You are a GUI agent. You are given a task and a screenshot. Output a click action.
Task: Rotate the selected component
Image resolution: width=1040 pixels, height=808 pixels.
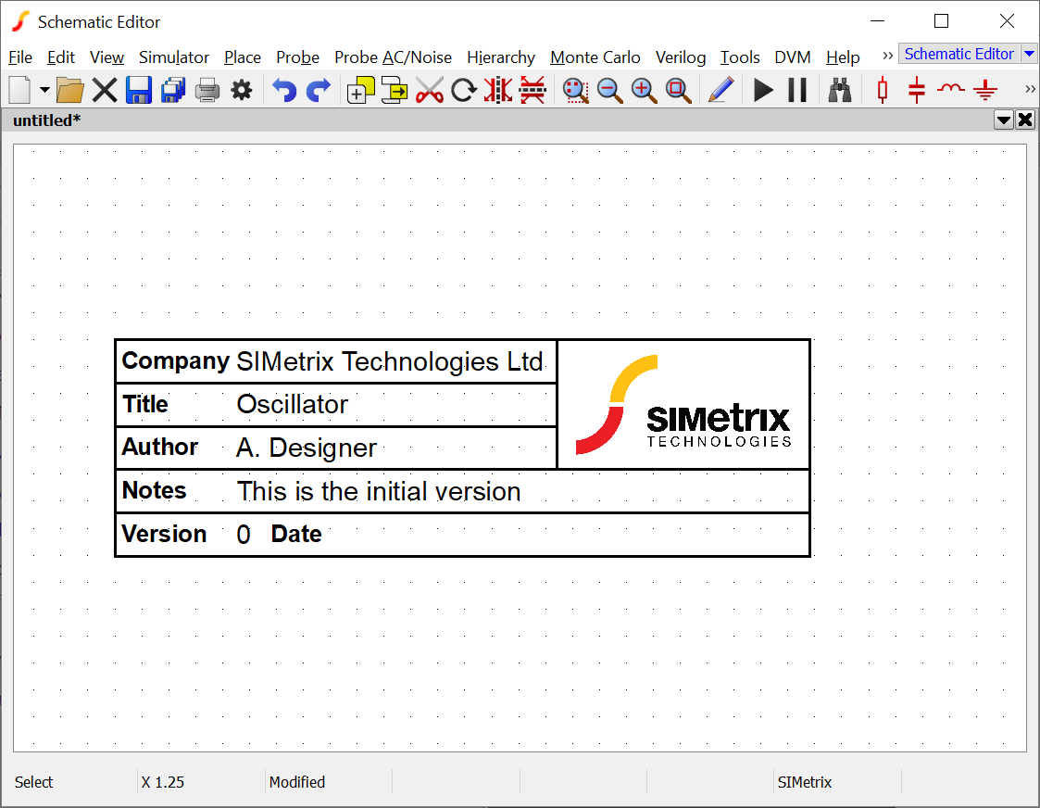[x=463, y=90]
